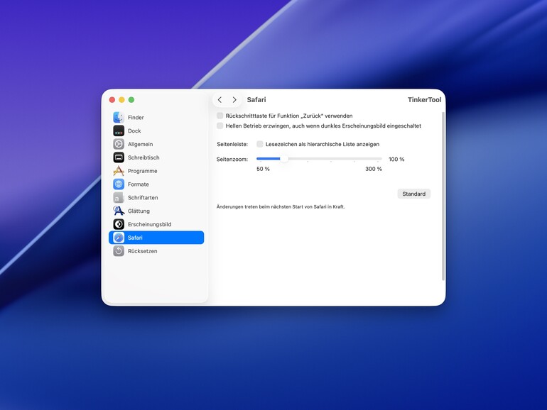Click the Safari pane heading

point(256,99)
